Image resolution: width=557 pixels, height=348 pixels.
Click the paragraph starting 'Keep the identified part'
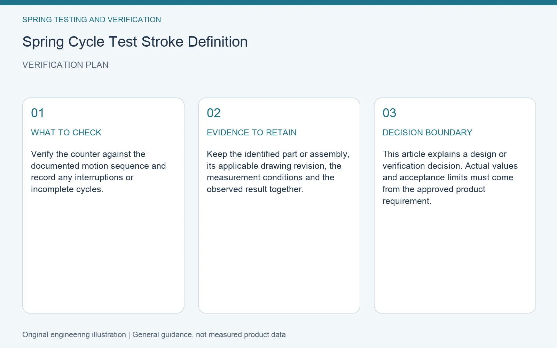pyautogui.click(x=278, y=172)
